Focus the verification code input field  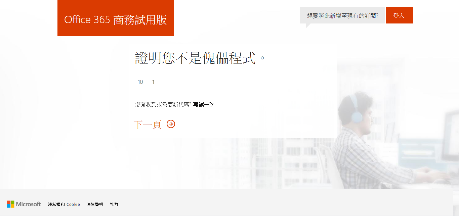point(182,82)
